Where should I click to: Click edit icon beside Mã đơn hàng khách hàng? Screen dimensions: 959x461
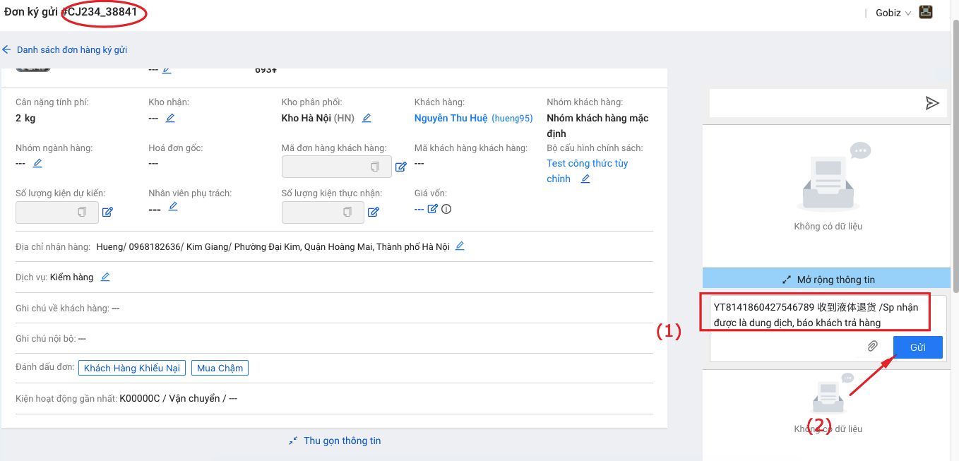coord(400,167)
